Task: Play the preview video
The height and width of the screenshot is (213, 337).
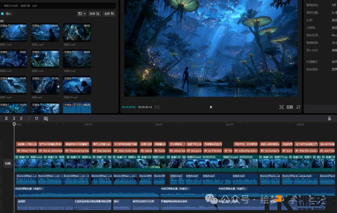Action: click(211, 107)
